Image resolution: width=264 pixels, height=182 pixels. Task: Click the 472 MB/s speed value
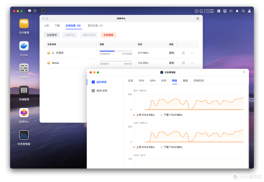click(x=143, y=53)
